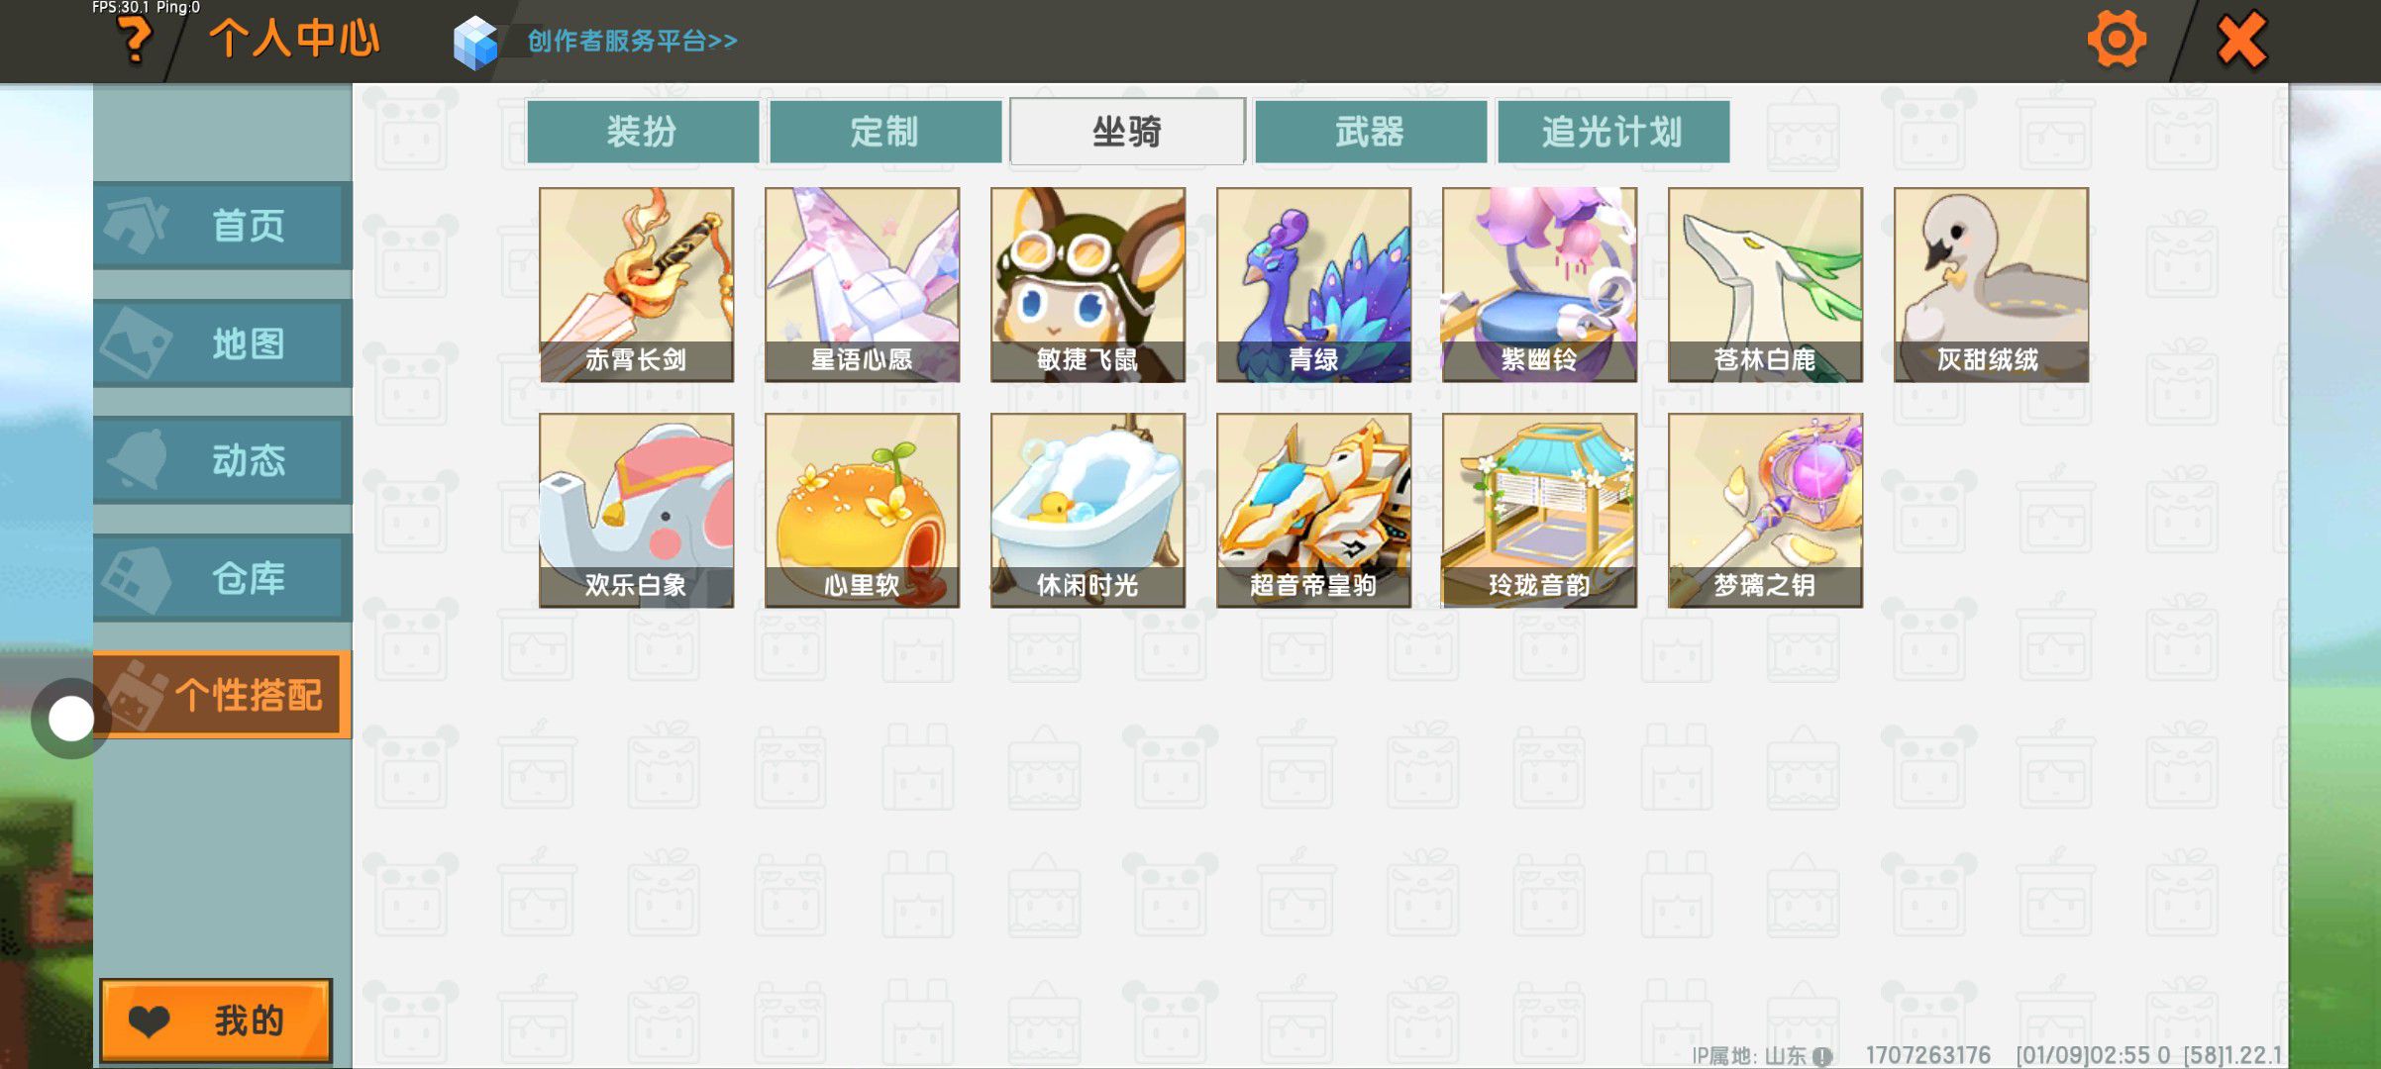
Task: Open the orange question mark help icon
Action: click(135, 41)
